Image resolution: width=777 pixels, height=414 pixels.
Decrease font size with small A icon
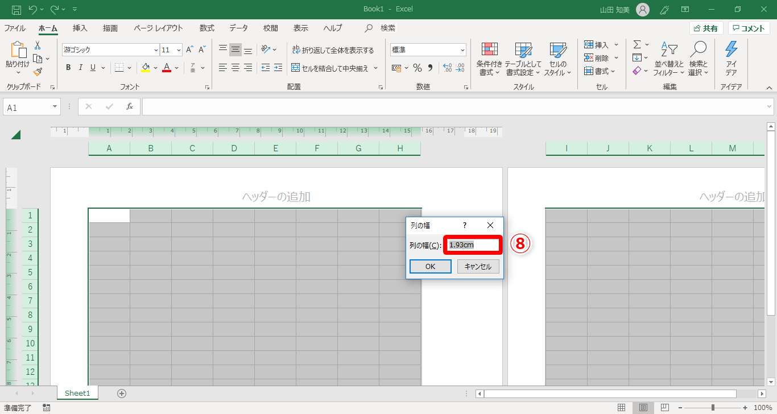202,50
